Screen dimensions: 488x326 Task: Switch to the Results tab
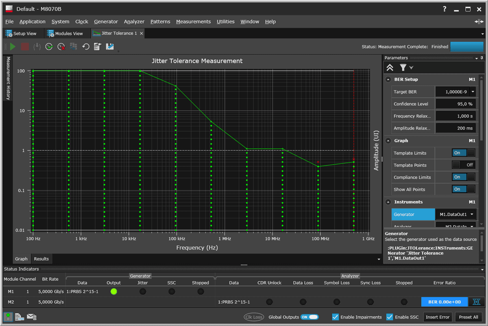click(41, 259)
